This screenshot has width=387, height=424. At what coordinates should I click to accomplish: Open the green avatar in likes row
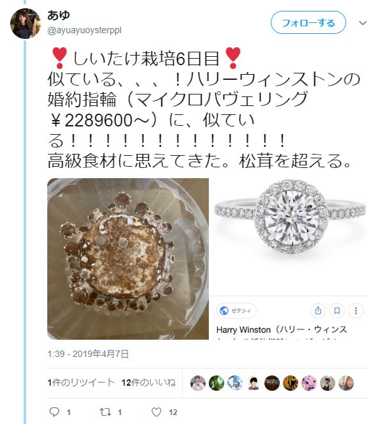[x=216, y=383]
